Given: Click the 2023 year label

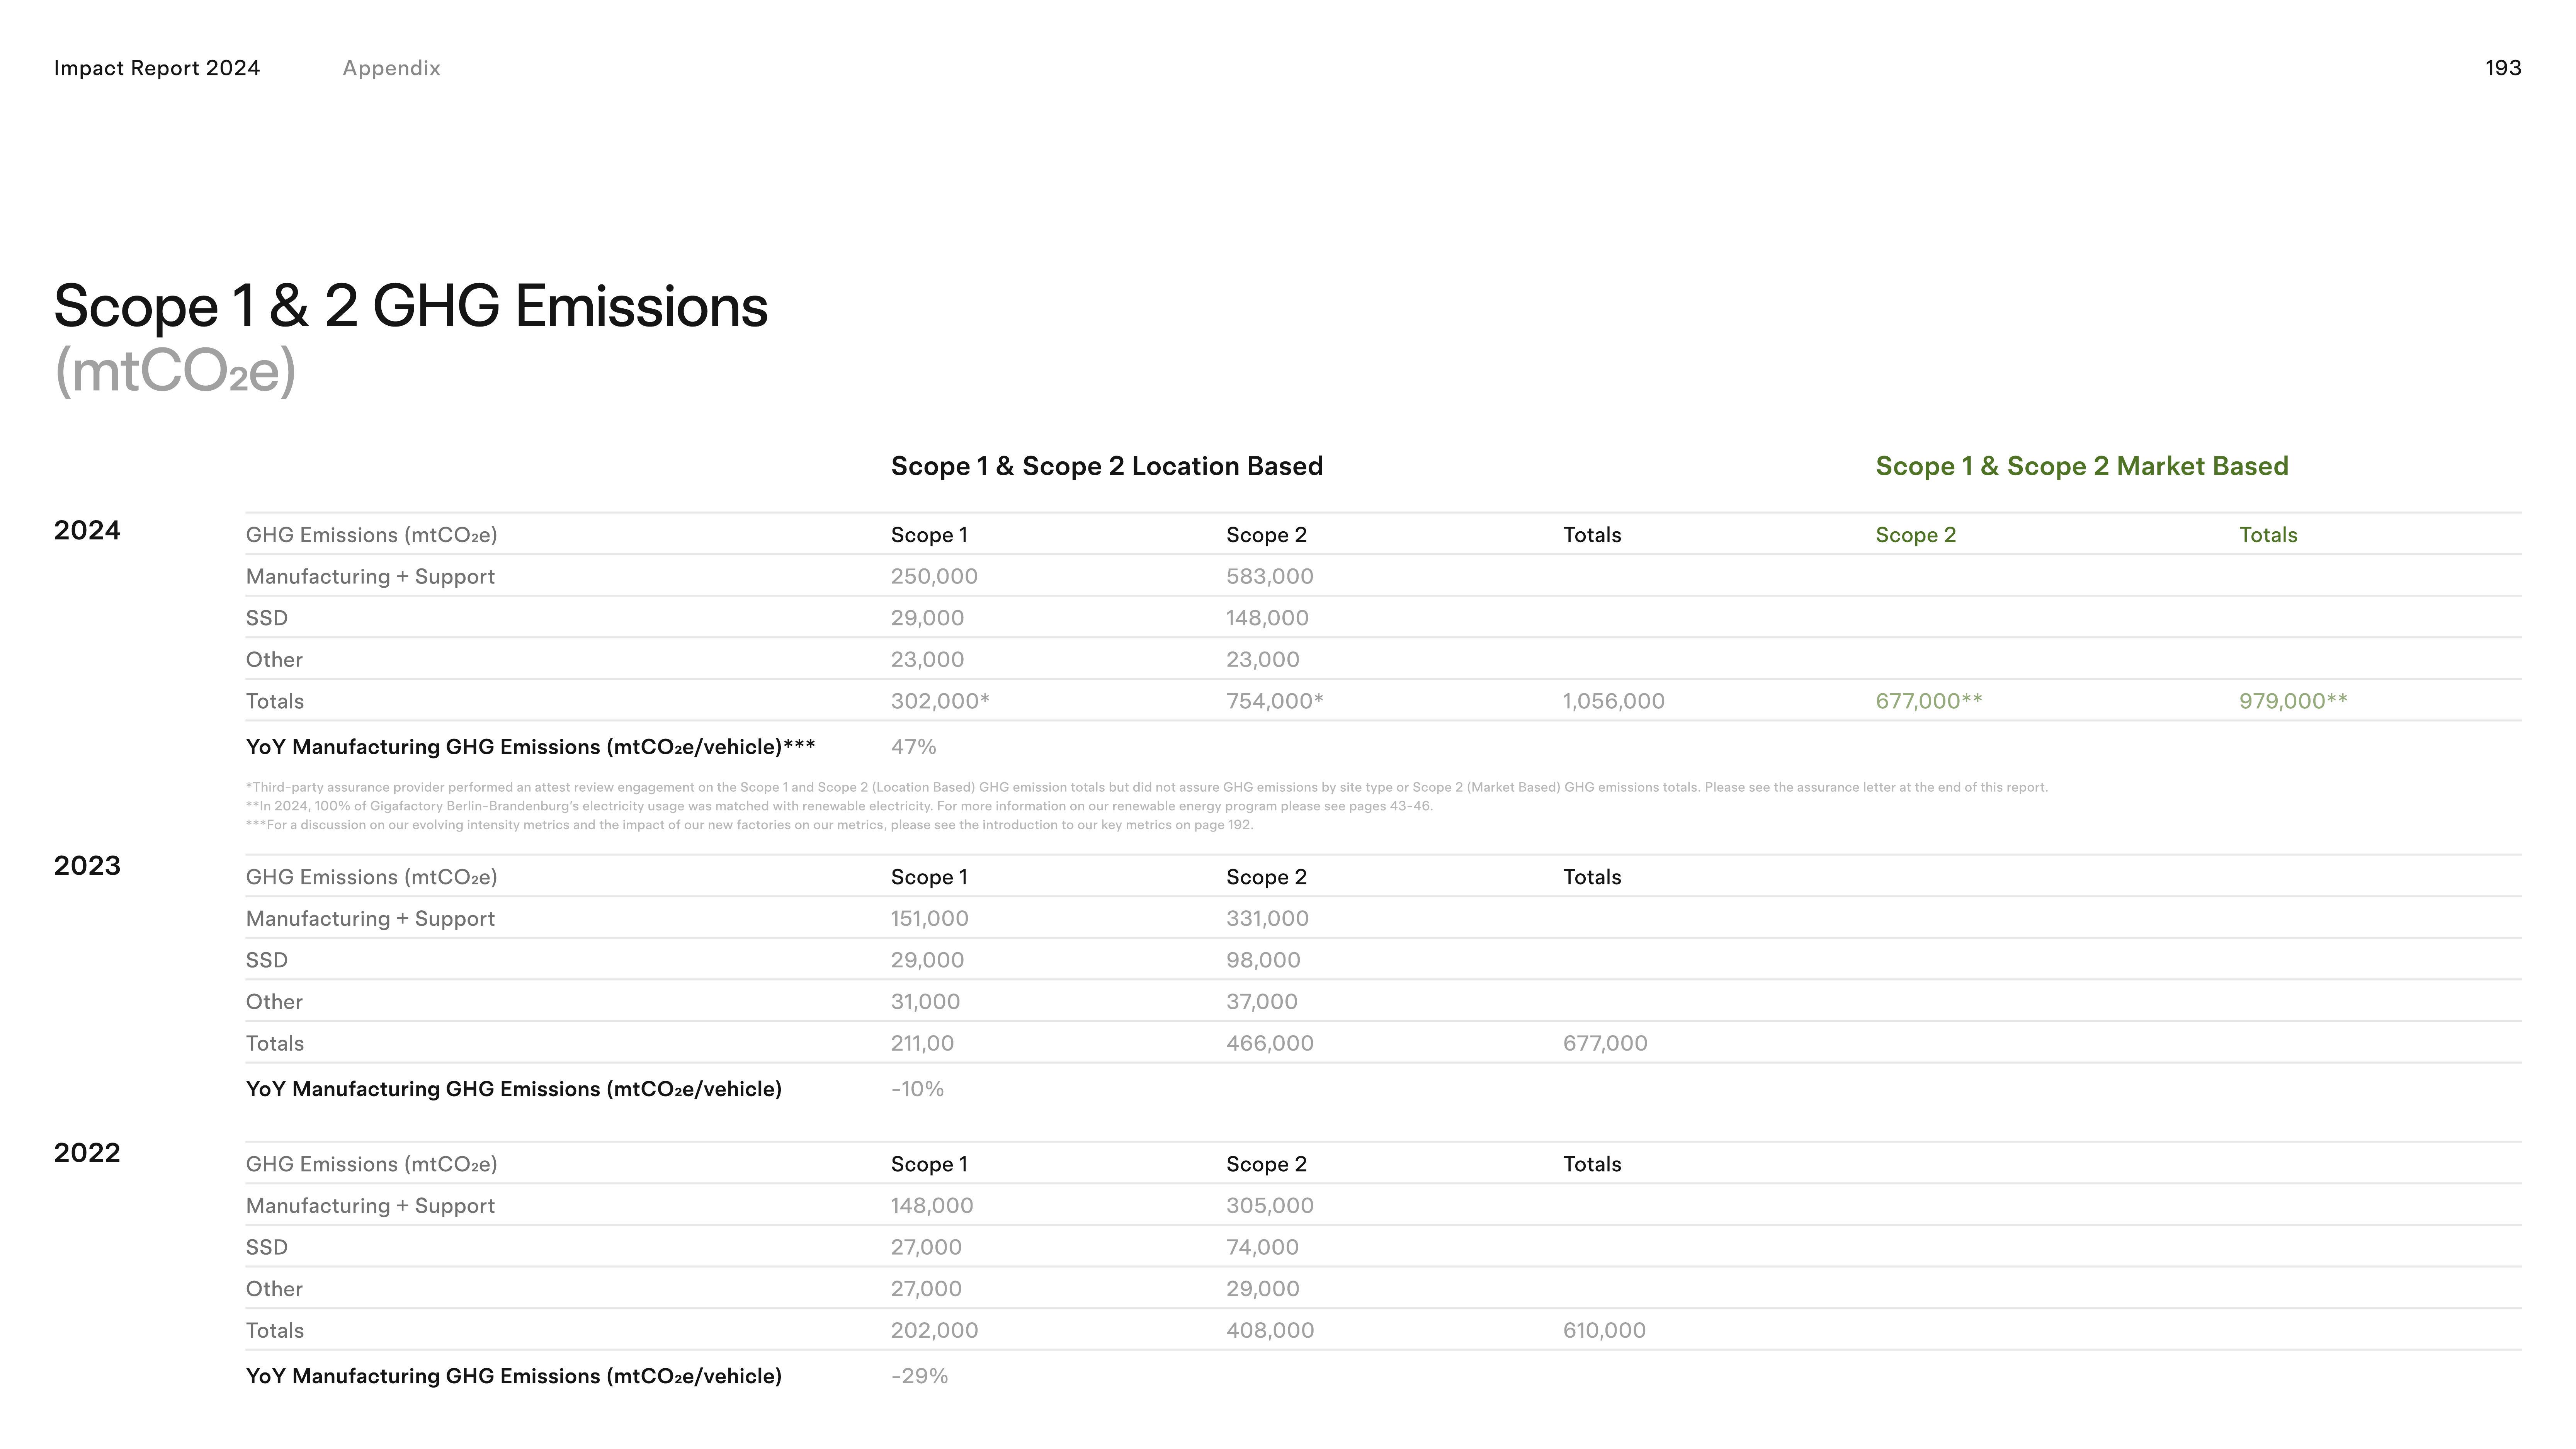Looking at the screenshot, I should click(87, 866).
